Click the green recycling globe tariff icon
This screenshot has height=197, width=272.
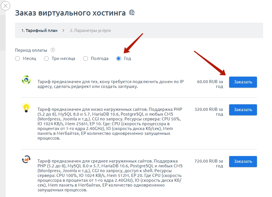click(26, 80)
